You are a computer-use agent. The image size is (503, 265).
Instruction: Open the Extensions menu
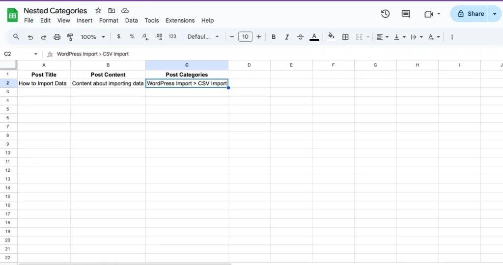click(180, 21)
